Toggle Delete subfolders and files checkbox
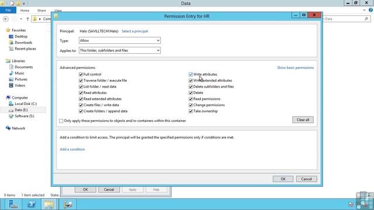 point(191,87)
